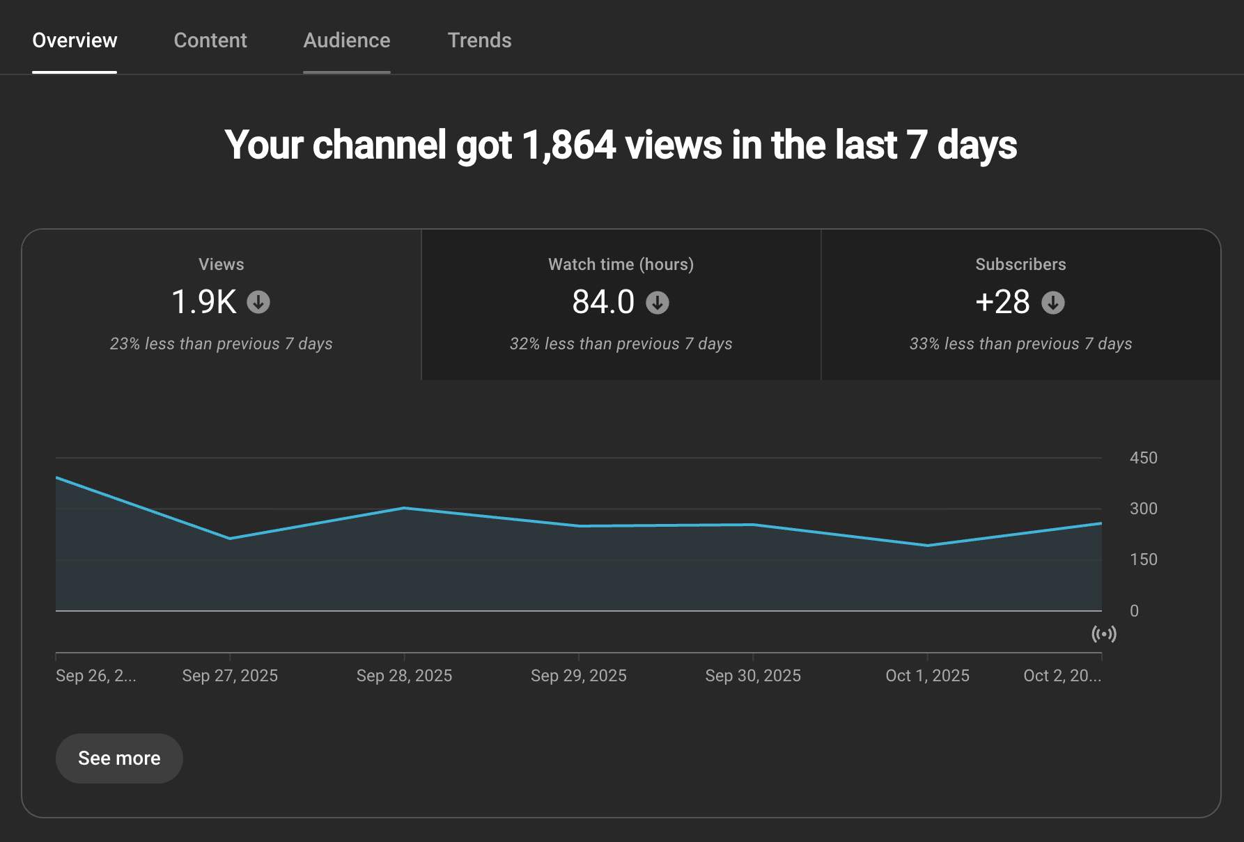This screenshot has width=1244, height=842.
Task: Click the Sep 30, 2025 axis label
Action: click(753, 676)
